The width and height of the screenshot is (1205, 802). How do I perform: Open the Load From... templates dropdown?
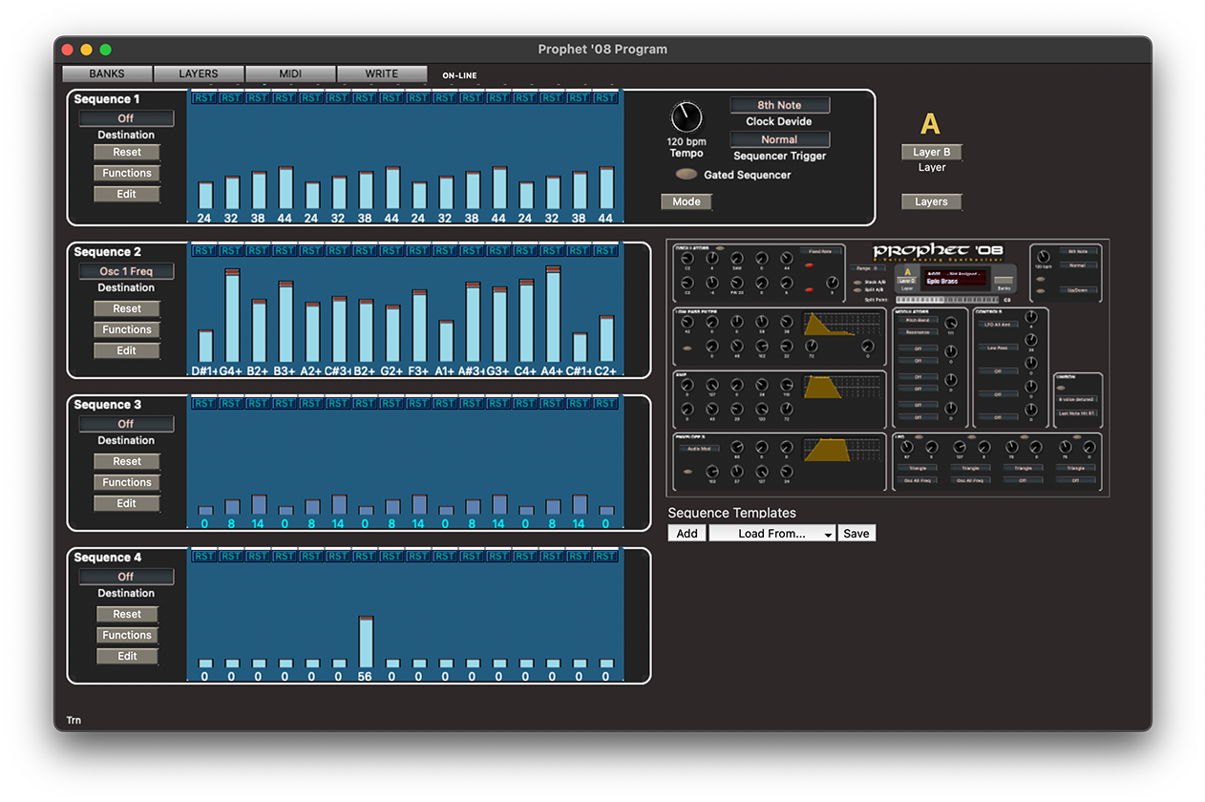click(772, 533)
